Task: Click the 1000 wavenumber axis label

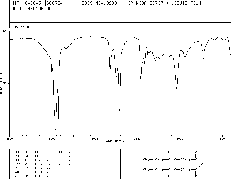Action: [180, 139]
